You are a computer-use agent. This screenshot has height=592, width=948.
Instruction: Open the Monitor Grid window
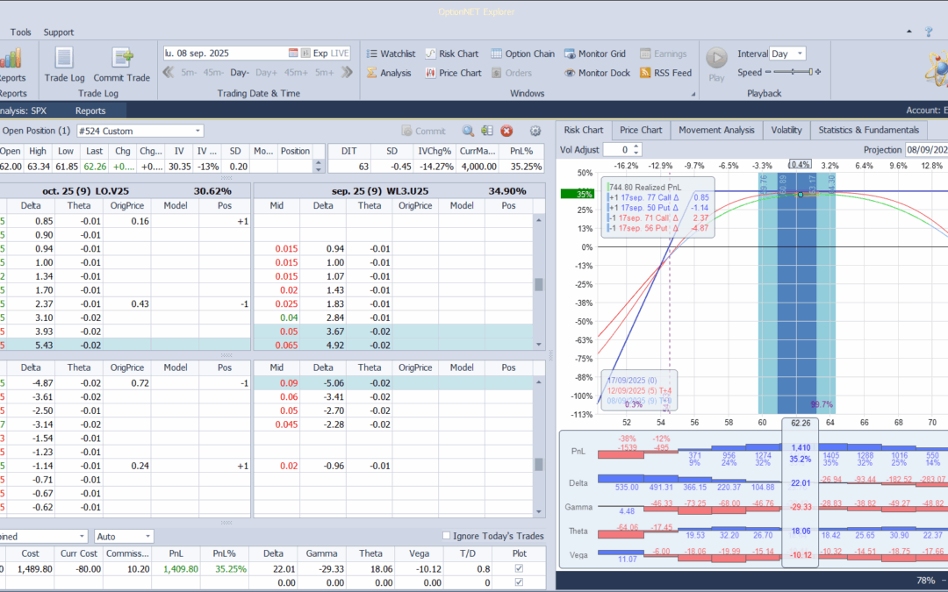595,53
